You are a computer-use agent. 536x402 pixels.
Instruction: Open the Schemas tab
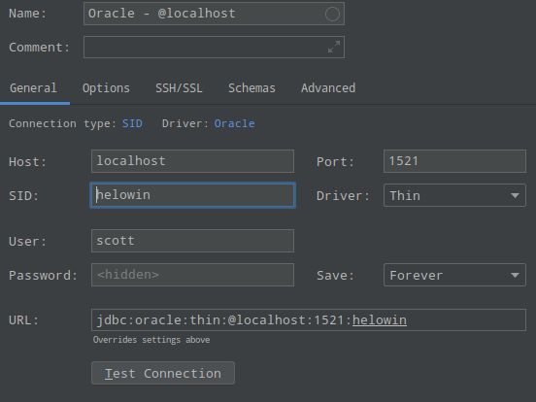pyautogui.click(x=251, y=88)
